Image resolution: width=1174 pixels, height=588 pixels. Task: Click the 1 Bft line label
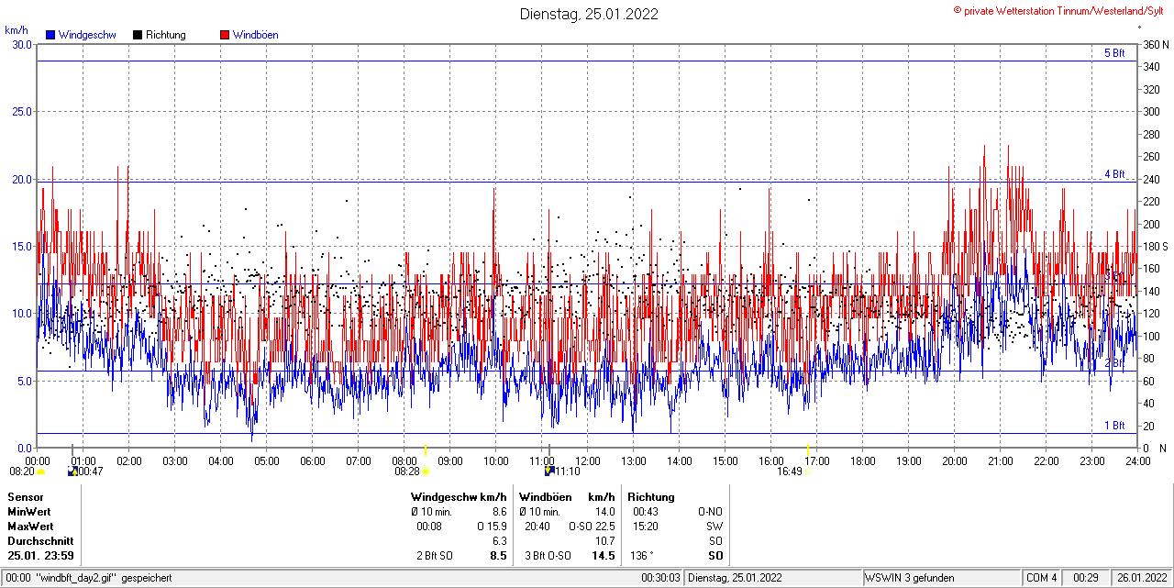coord(1114,426)
